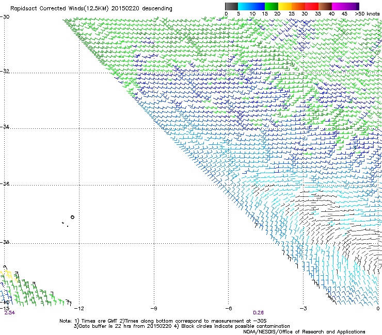Click the cyan 5-10 knots legend swatch
The width and height of the screenshot is (382, 335).
tap(245, 7)
